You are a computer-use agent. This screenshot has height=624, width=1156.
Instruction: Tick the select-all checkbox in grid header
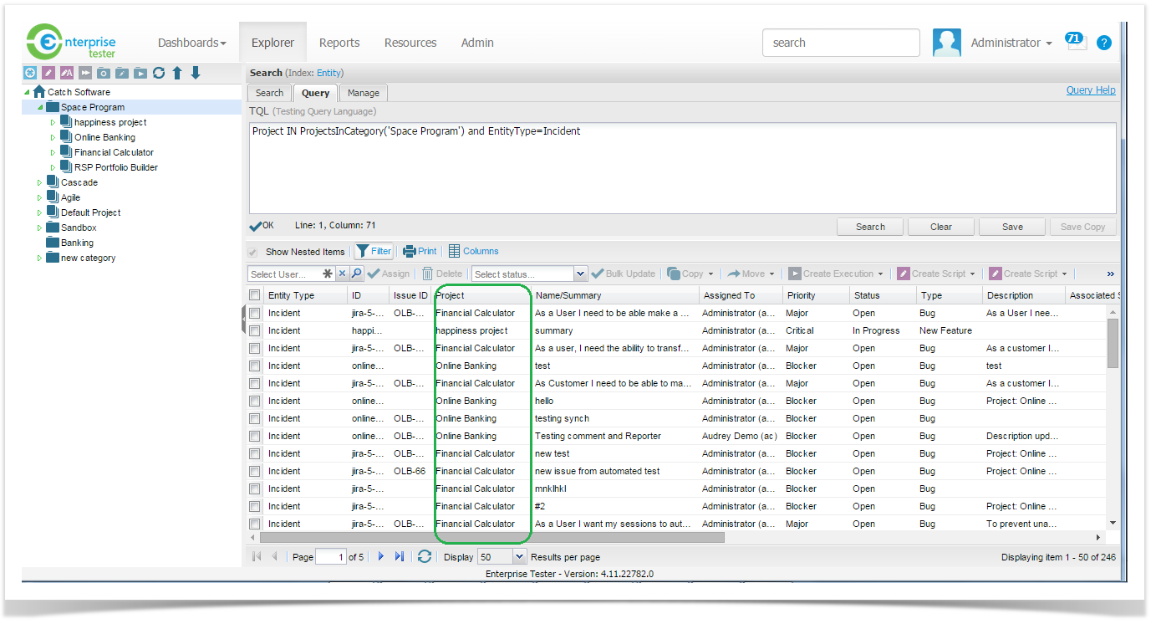point(254,295)
